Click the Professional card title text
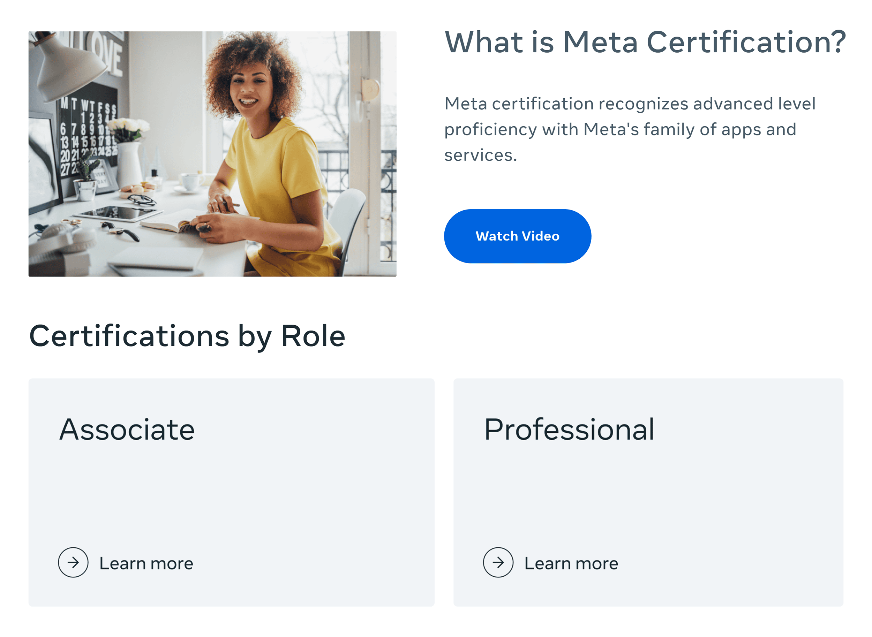Viewport: 872px width, 637px height. 569,429
